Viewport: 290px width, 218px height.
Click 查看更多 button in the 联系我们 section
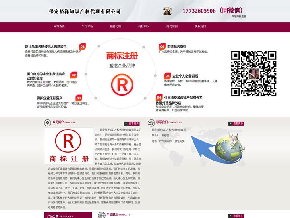236,124
